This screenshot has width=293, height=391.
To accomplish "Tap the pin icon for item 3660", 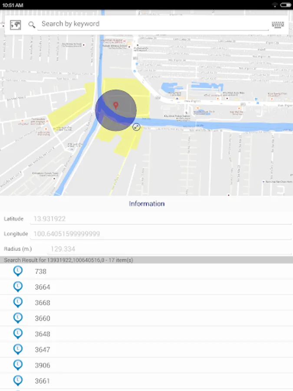I will 18,318.
